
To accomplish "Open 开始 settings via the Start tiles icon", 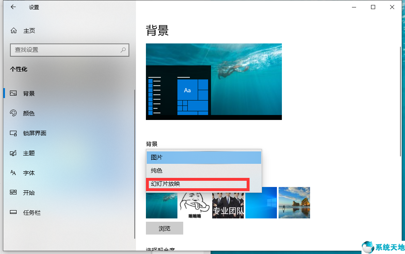I will 13,192.
